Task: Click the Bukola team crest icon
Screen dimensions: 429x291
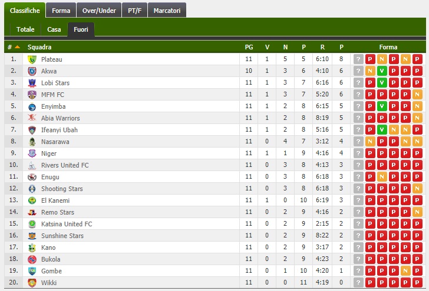Action: 32,259
